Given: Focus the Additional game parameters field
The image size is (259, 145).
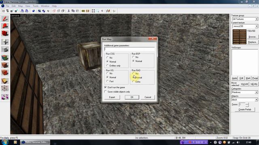Looking at the screenshot, I should (x=129, y=49).
